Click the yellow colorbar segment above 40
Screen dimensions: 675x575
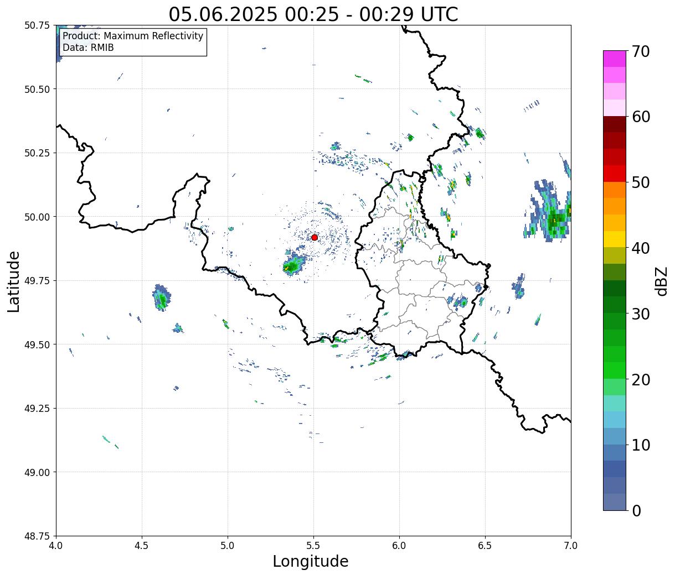(615, 239)
